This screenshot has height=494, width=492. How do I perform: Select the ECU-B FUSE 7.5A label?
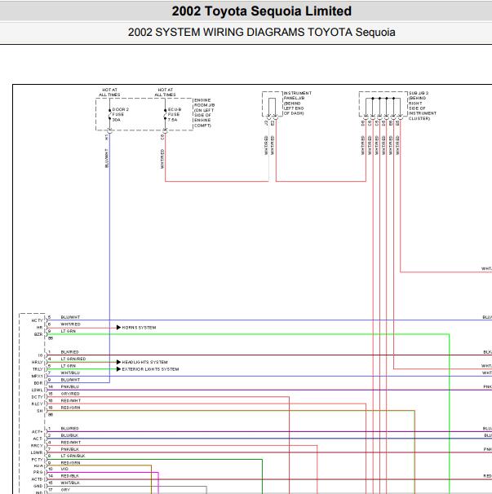point(175,115)
